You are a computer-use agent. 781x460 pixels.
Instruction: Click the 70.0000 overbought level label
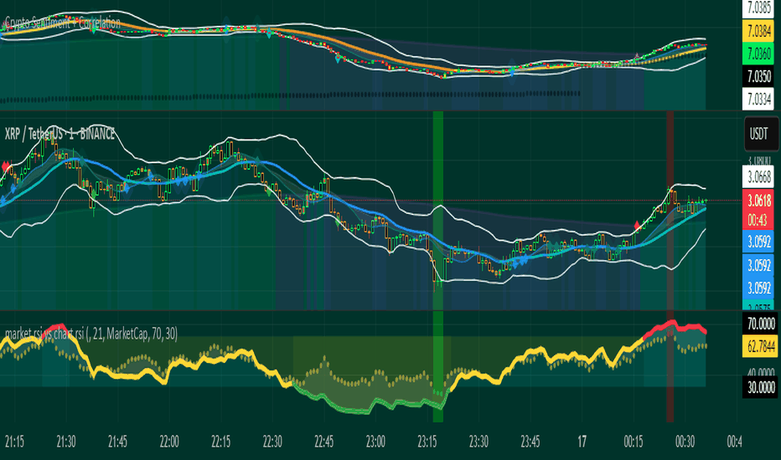[761, 324]
